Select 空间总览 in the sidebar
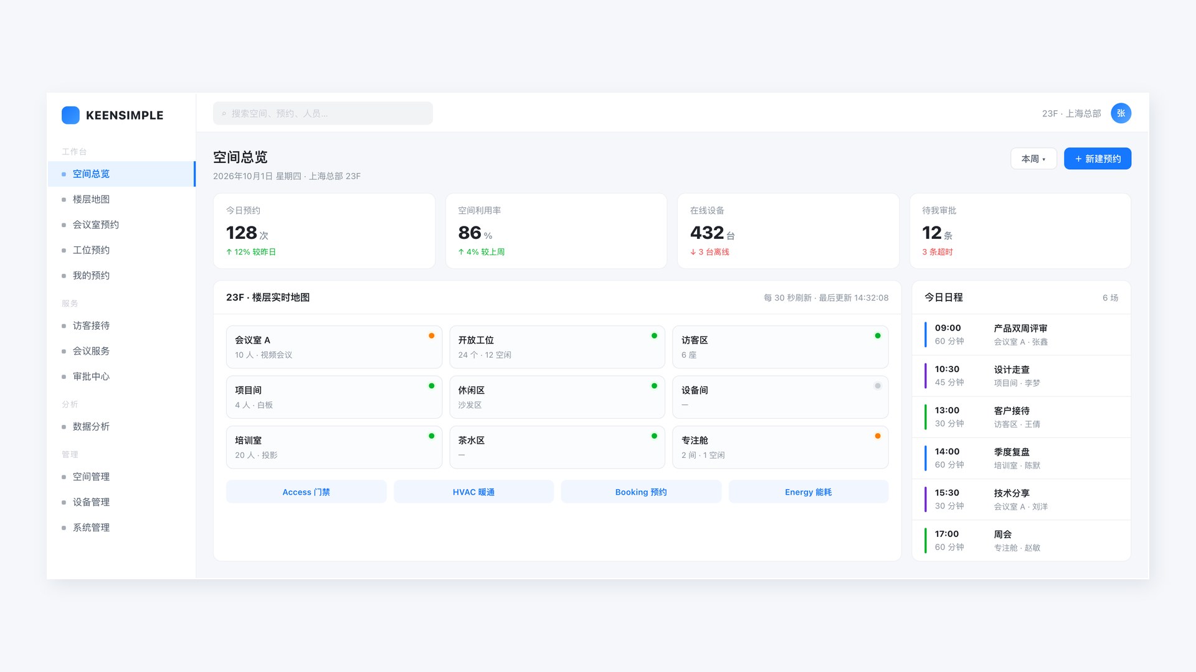The image size is (1196, 672). pos(121,174)
